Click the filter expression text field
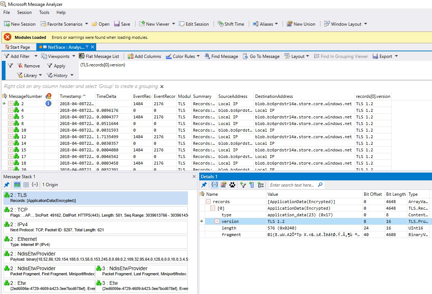Viewport: 432px width, 294px height. coord(255,70)
